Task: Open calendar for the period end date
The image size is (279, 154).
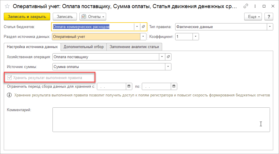Action: click(174, 86)
